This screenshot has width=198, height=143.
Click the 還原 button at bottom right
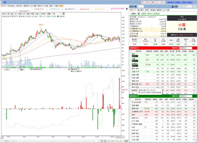point(126,141)
